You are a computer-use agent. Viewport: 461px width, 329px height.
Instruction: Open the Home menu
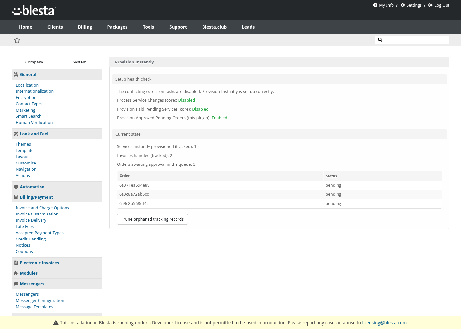coord(26,27)
